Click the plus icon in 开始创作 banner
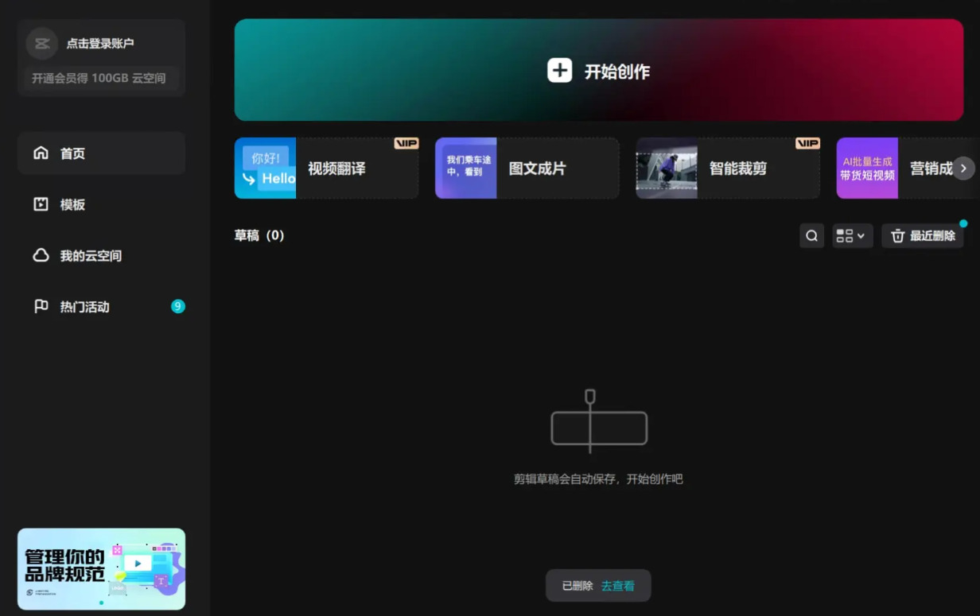This screenshot has height=616, width=980. (559, 71)
